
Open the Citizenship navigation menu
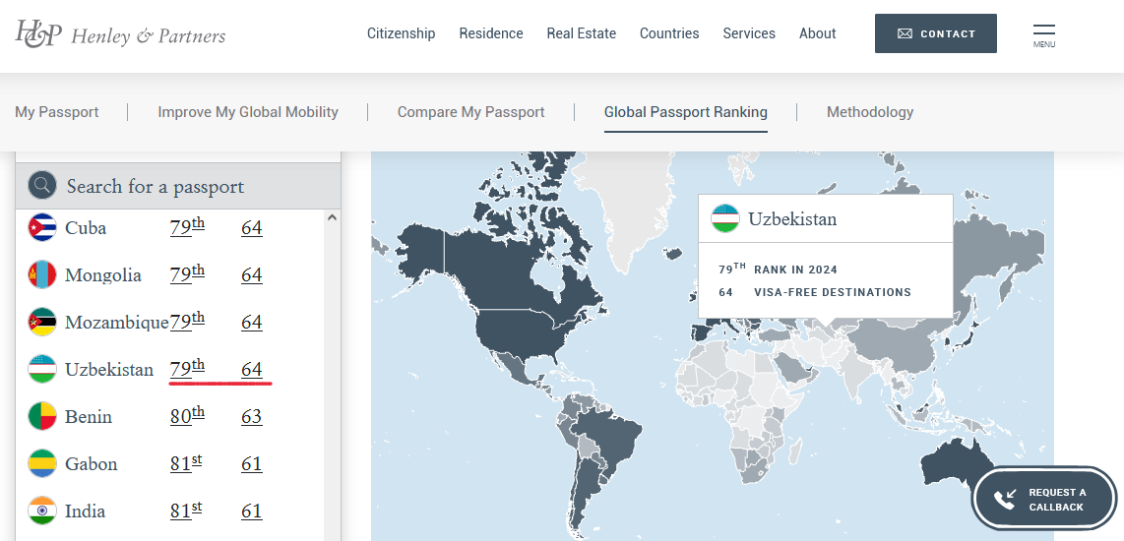coord(401,33)
